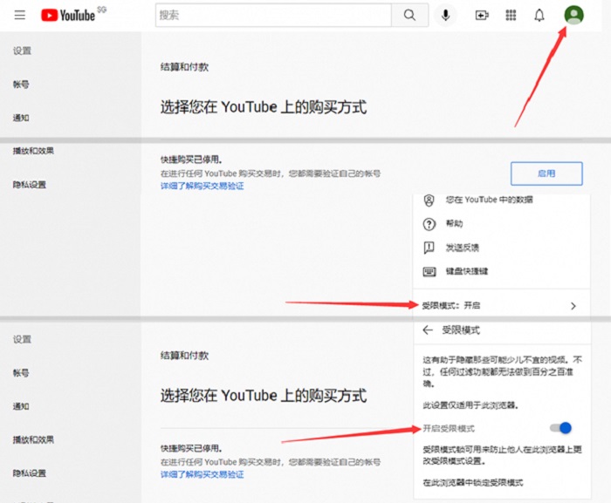Open the create video camera icon

coord(482,15)
